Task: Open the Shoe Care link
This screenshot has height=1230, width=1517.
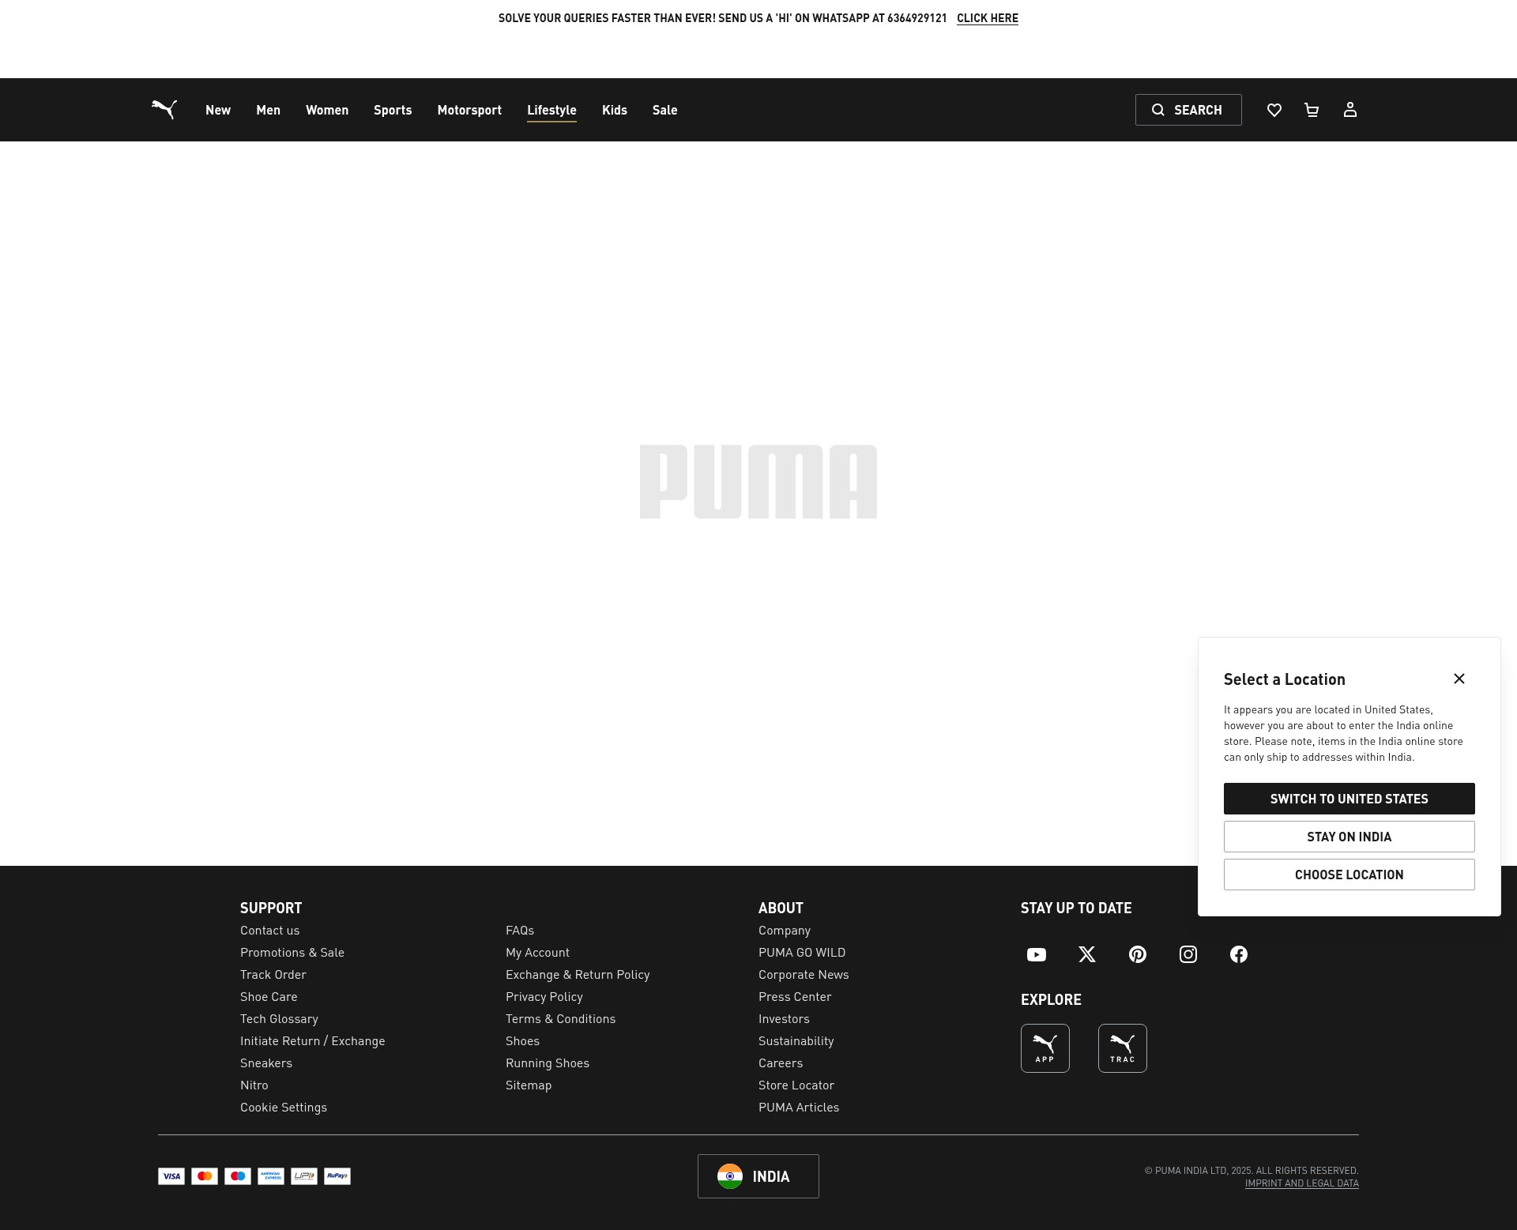Action: (269, 997)
